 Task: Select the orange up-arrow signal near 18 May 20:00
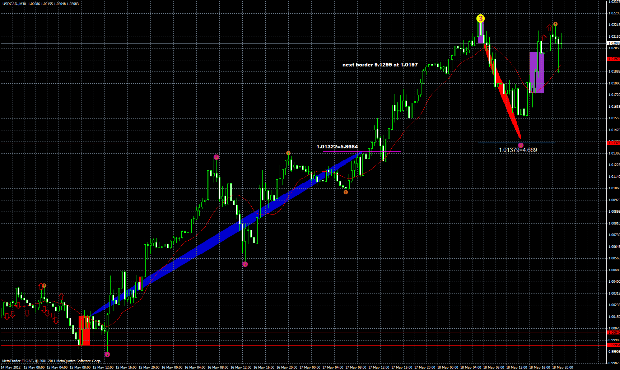pyautogui.click(x=550, y=29)
